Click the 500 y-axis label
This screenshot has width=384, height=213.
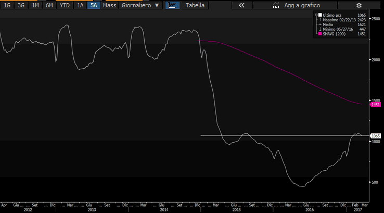click(375, 182)
